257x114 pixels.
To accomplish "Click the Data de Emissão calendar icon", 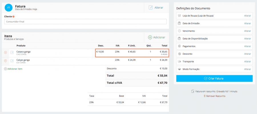I will click(179, 23).
